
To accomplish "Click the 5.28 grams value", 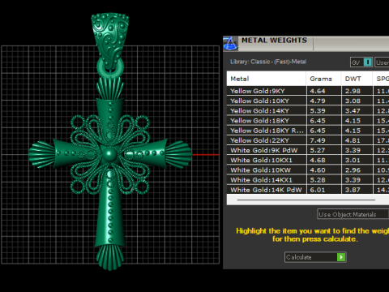I will 318,180.
